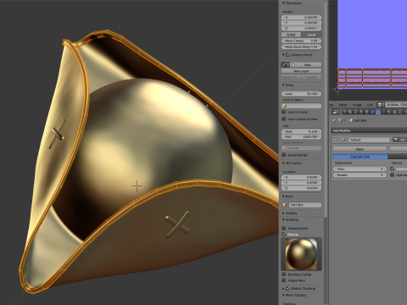This screenshot has height=305, width=407.
Task: Expand the Motion Tracking panel
Action: pyautogui.click(x=283, y=288)
